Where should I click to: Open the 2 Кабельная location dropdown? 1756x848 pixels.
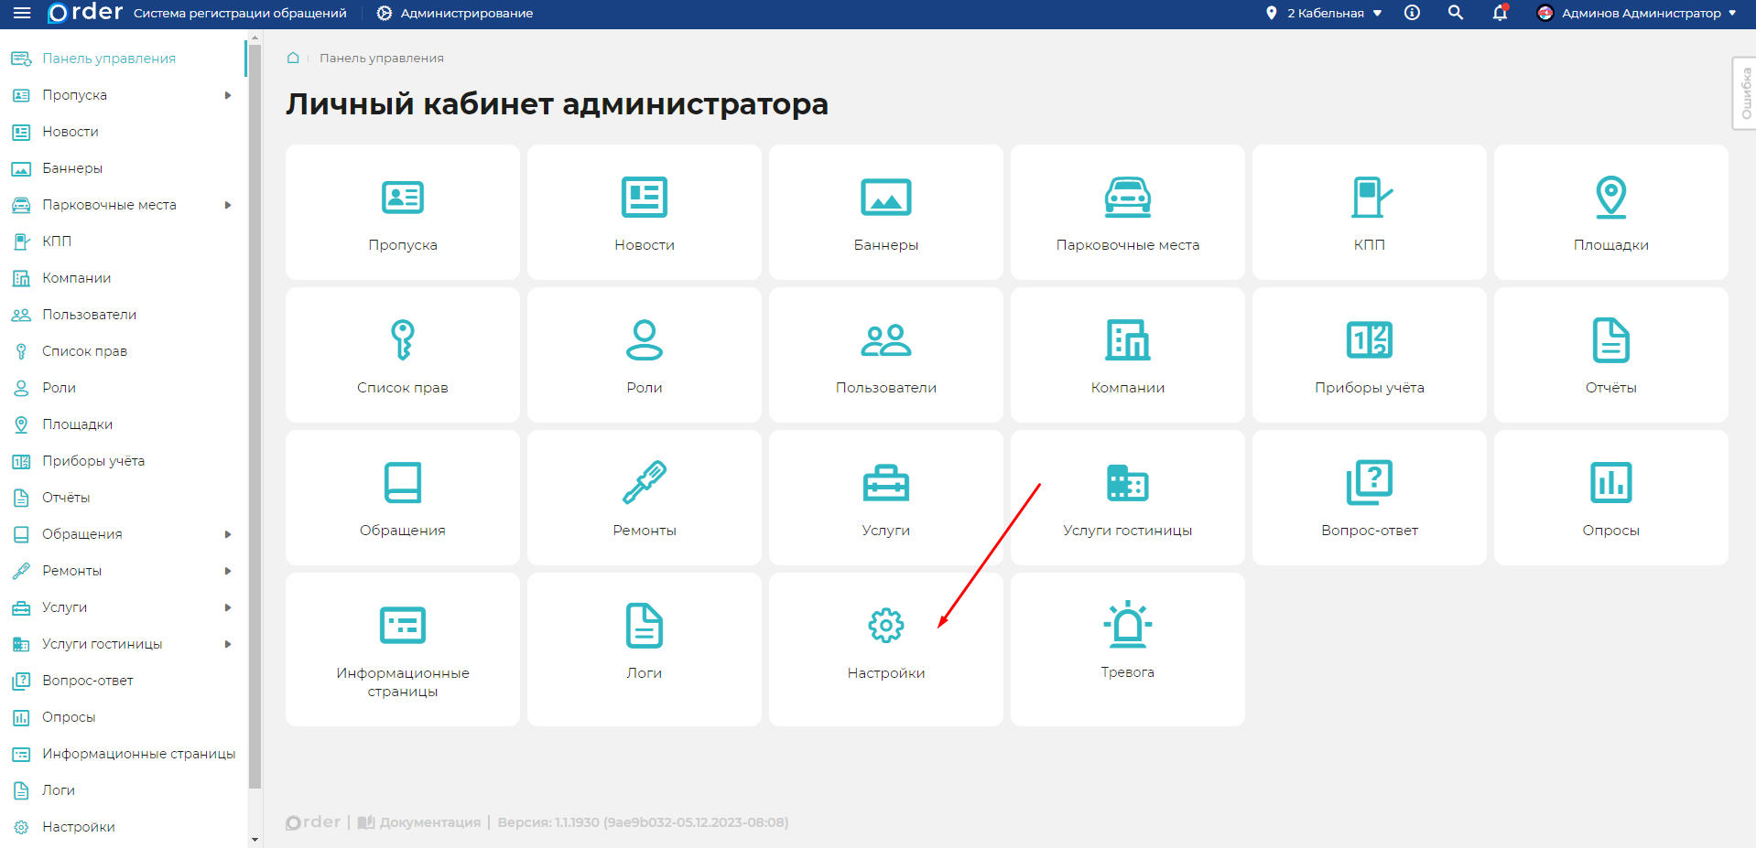(x=1325, y=14)
